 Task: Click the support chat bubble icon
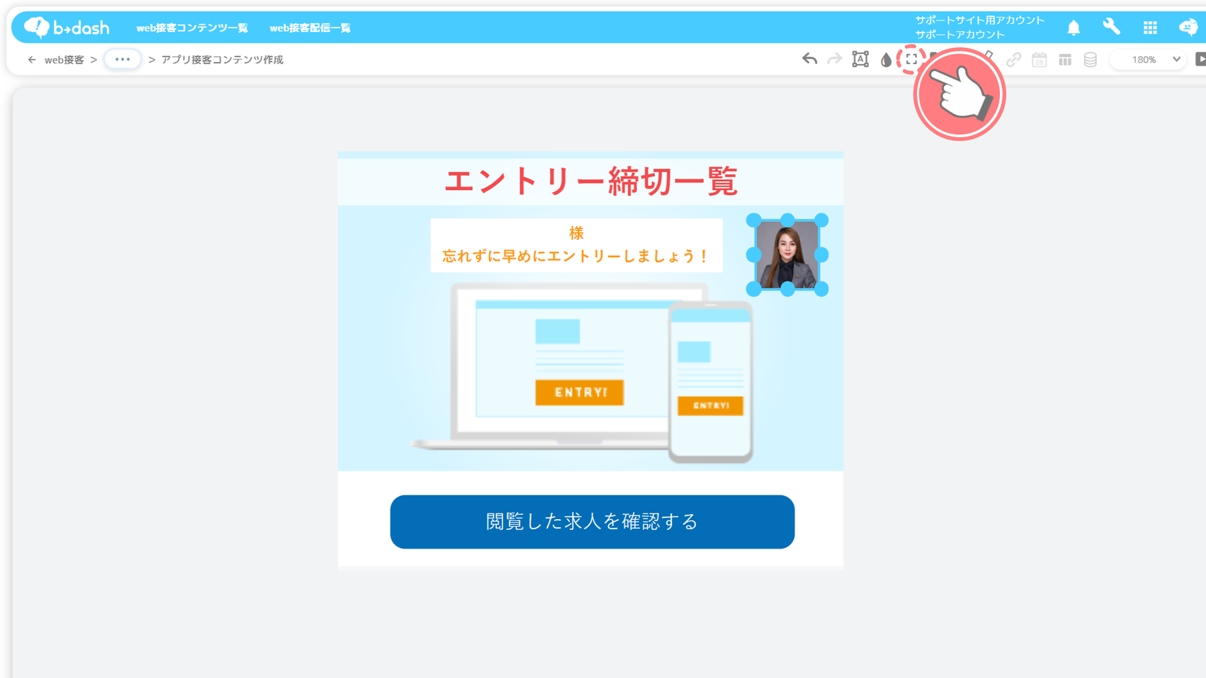(x=1188, y=27)
